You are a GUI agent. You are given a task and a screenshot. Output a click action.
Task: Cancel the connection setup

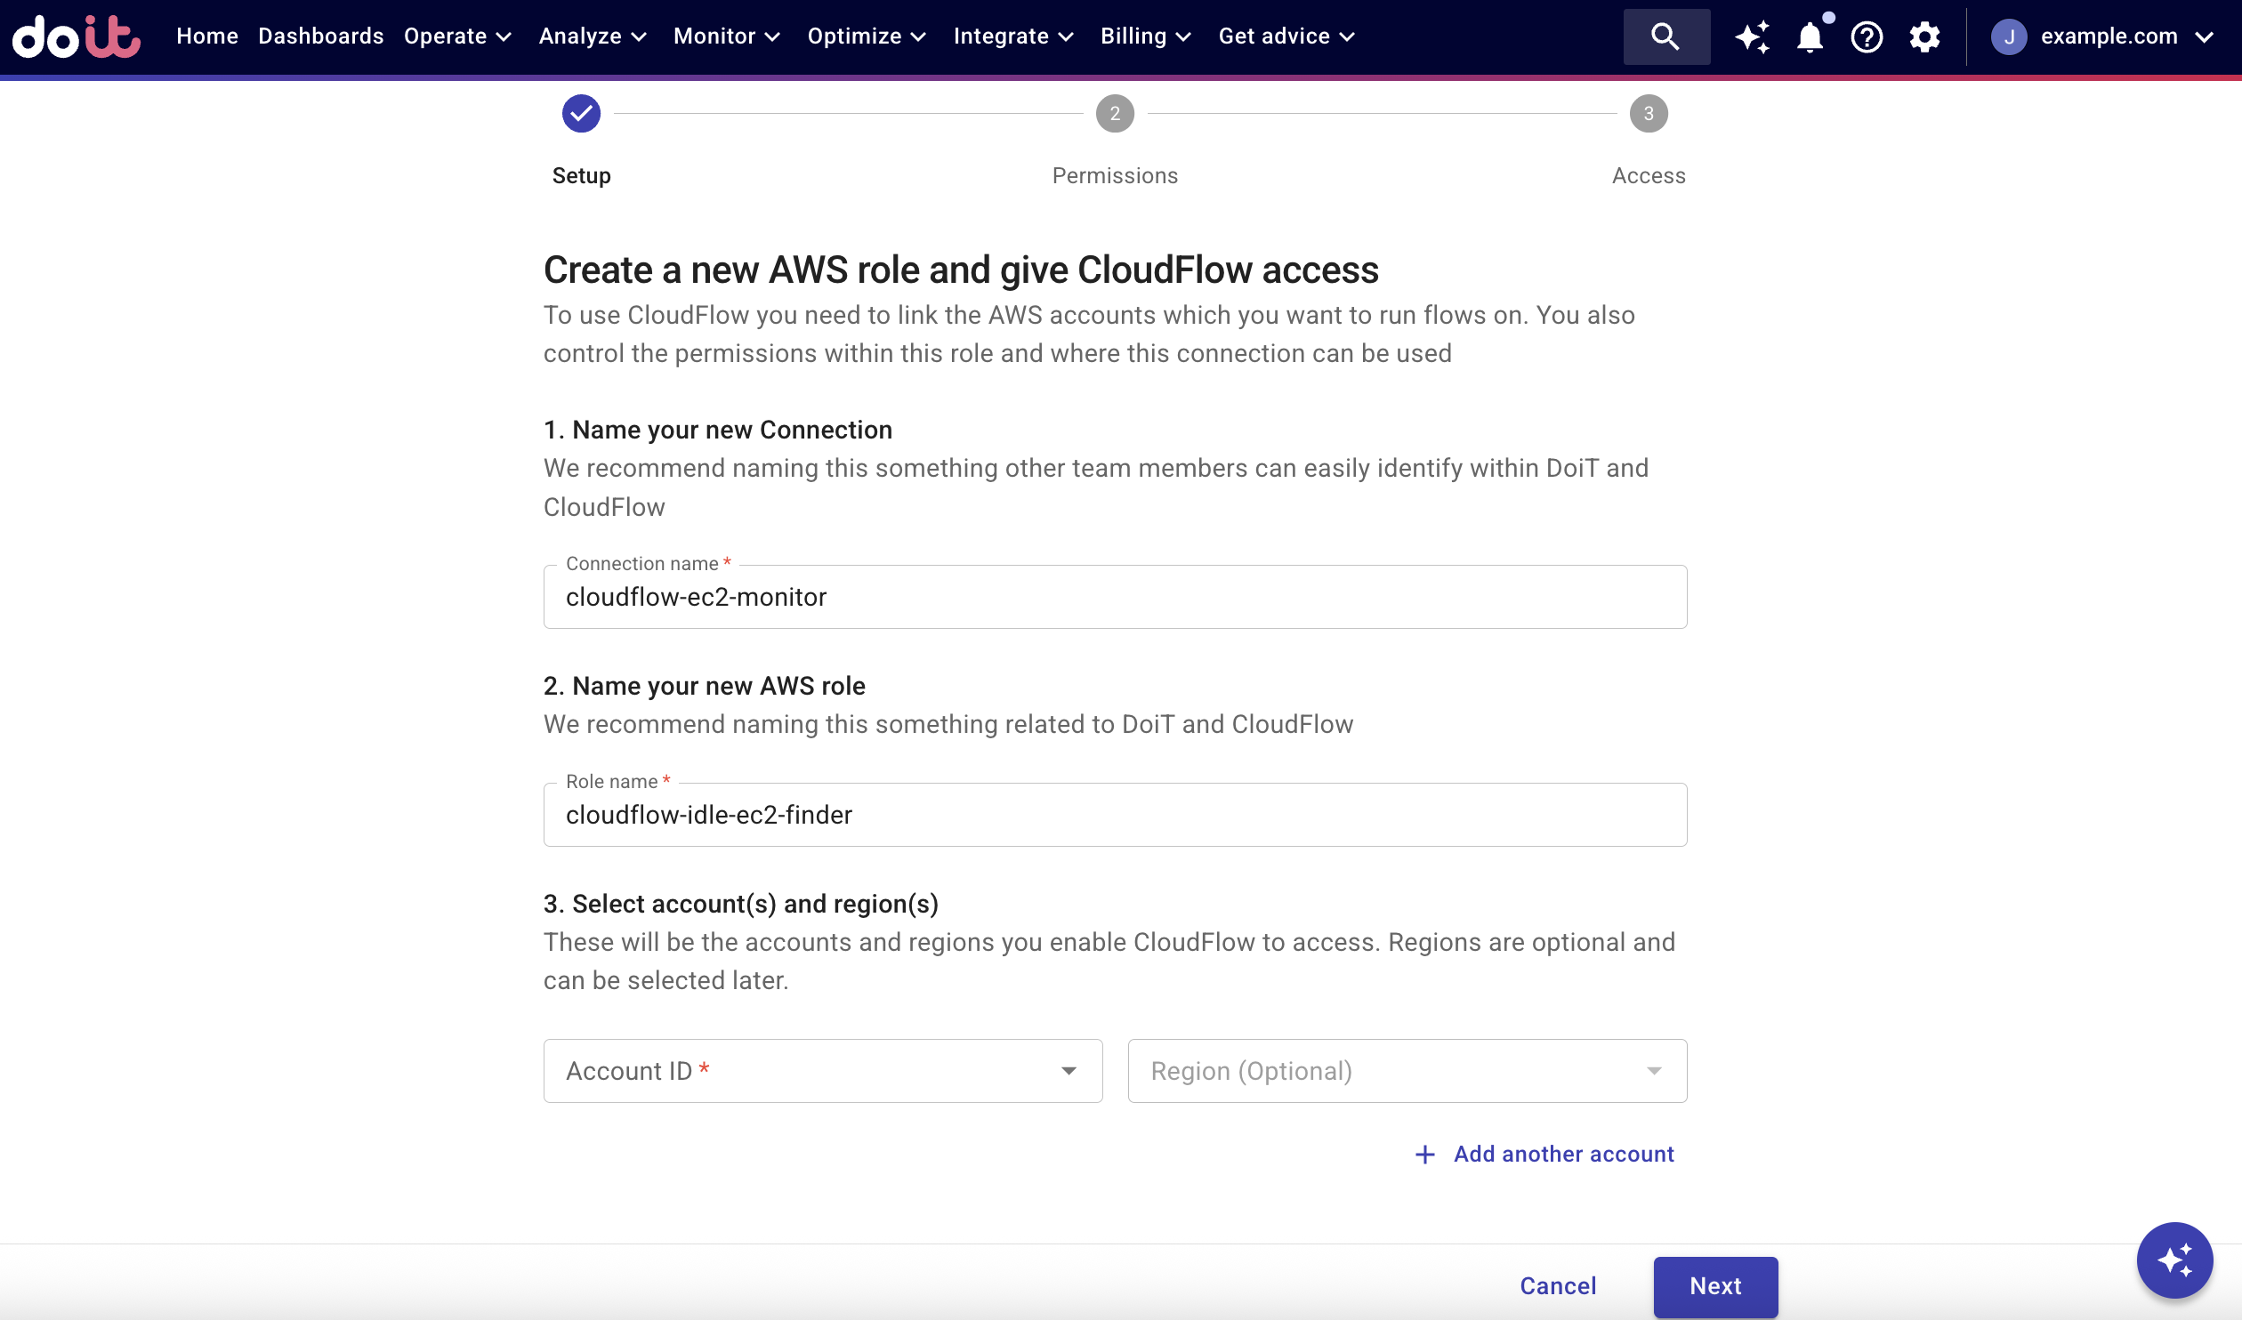click(x=1558, y=1286)
